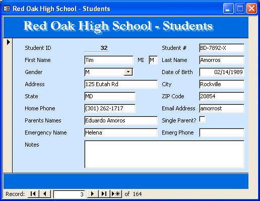Click the Parents Names field Eduardo Amoros
Image resolution: width=260 pixels, height=201 pixels.
121,120
